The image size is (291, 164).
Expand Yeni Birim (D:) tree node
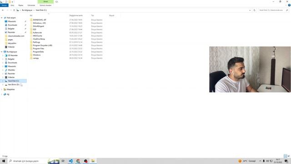[x=3, y=85]
